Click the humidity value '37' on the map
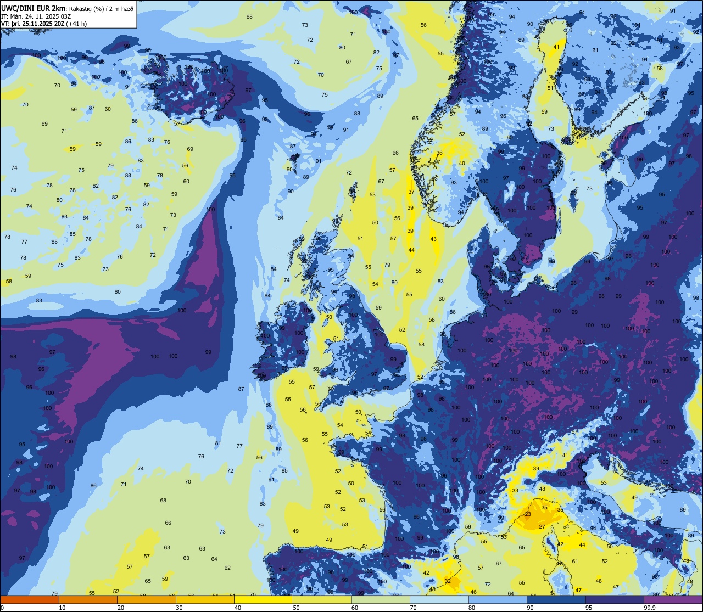703x612 pixels. click(x=411, y=192)
